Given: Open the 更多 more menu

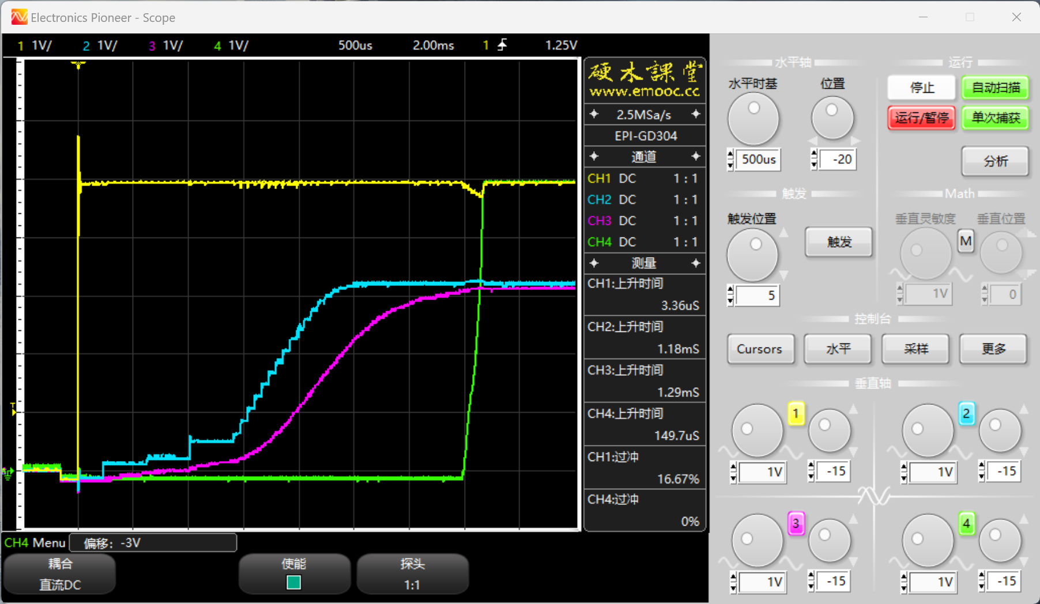Looking at the screenshot, I should coord(993,349).
